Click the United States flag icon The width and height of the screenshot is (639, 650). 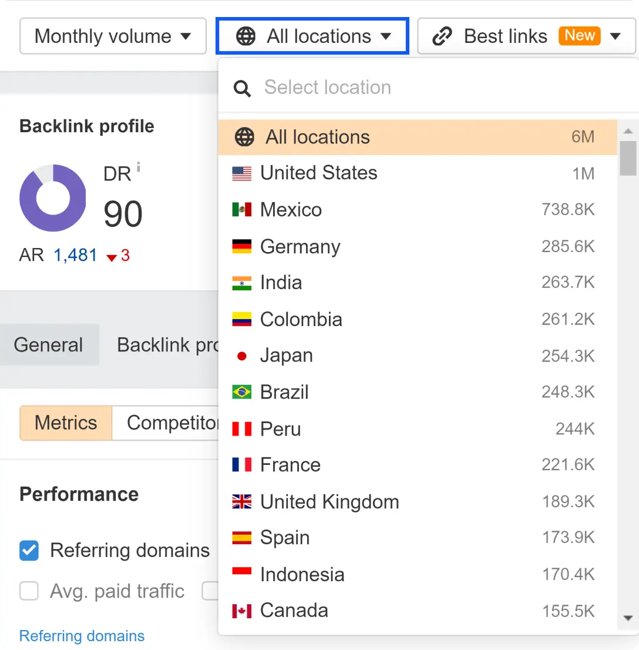pos(241,173)
